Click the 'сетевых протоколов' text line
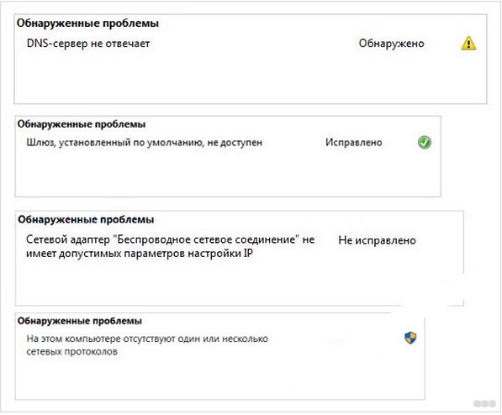Viewport: 502px width, 415px height. (71, 352)
